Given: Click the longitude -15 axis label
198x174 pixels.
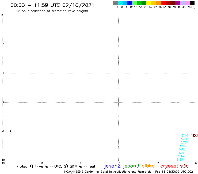Looking at the screenshot, I should tap(2, 163).
